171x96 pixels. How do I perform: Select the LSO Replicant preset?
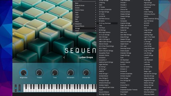pyautogui.click(x=148, y=60)
